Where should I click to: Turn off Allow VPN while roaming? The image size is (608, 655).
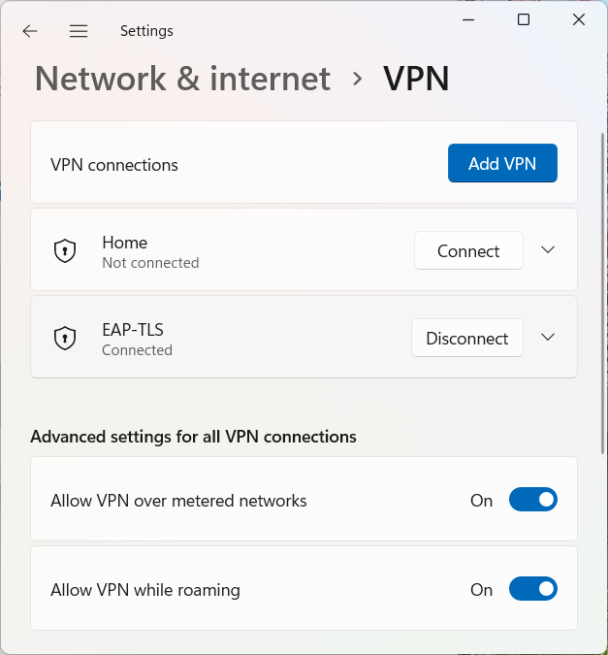pos(532,589)
